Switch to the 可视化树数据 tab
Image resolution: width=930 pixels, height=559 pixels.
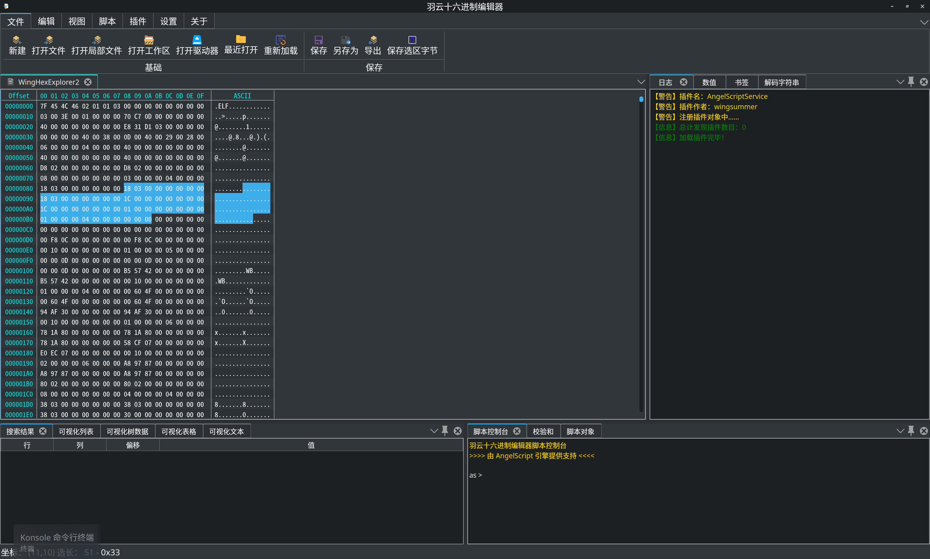coord(128,431)
